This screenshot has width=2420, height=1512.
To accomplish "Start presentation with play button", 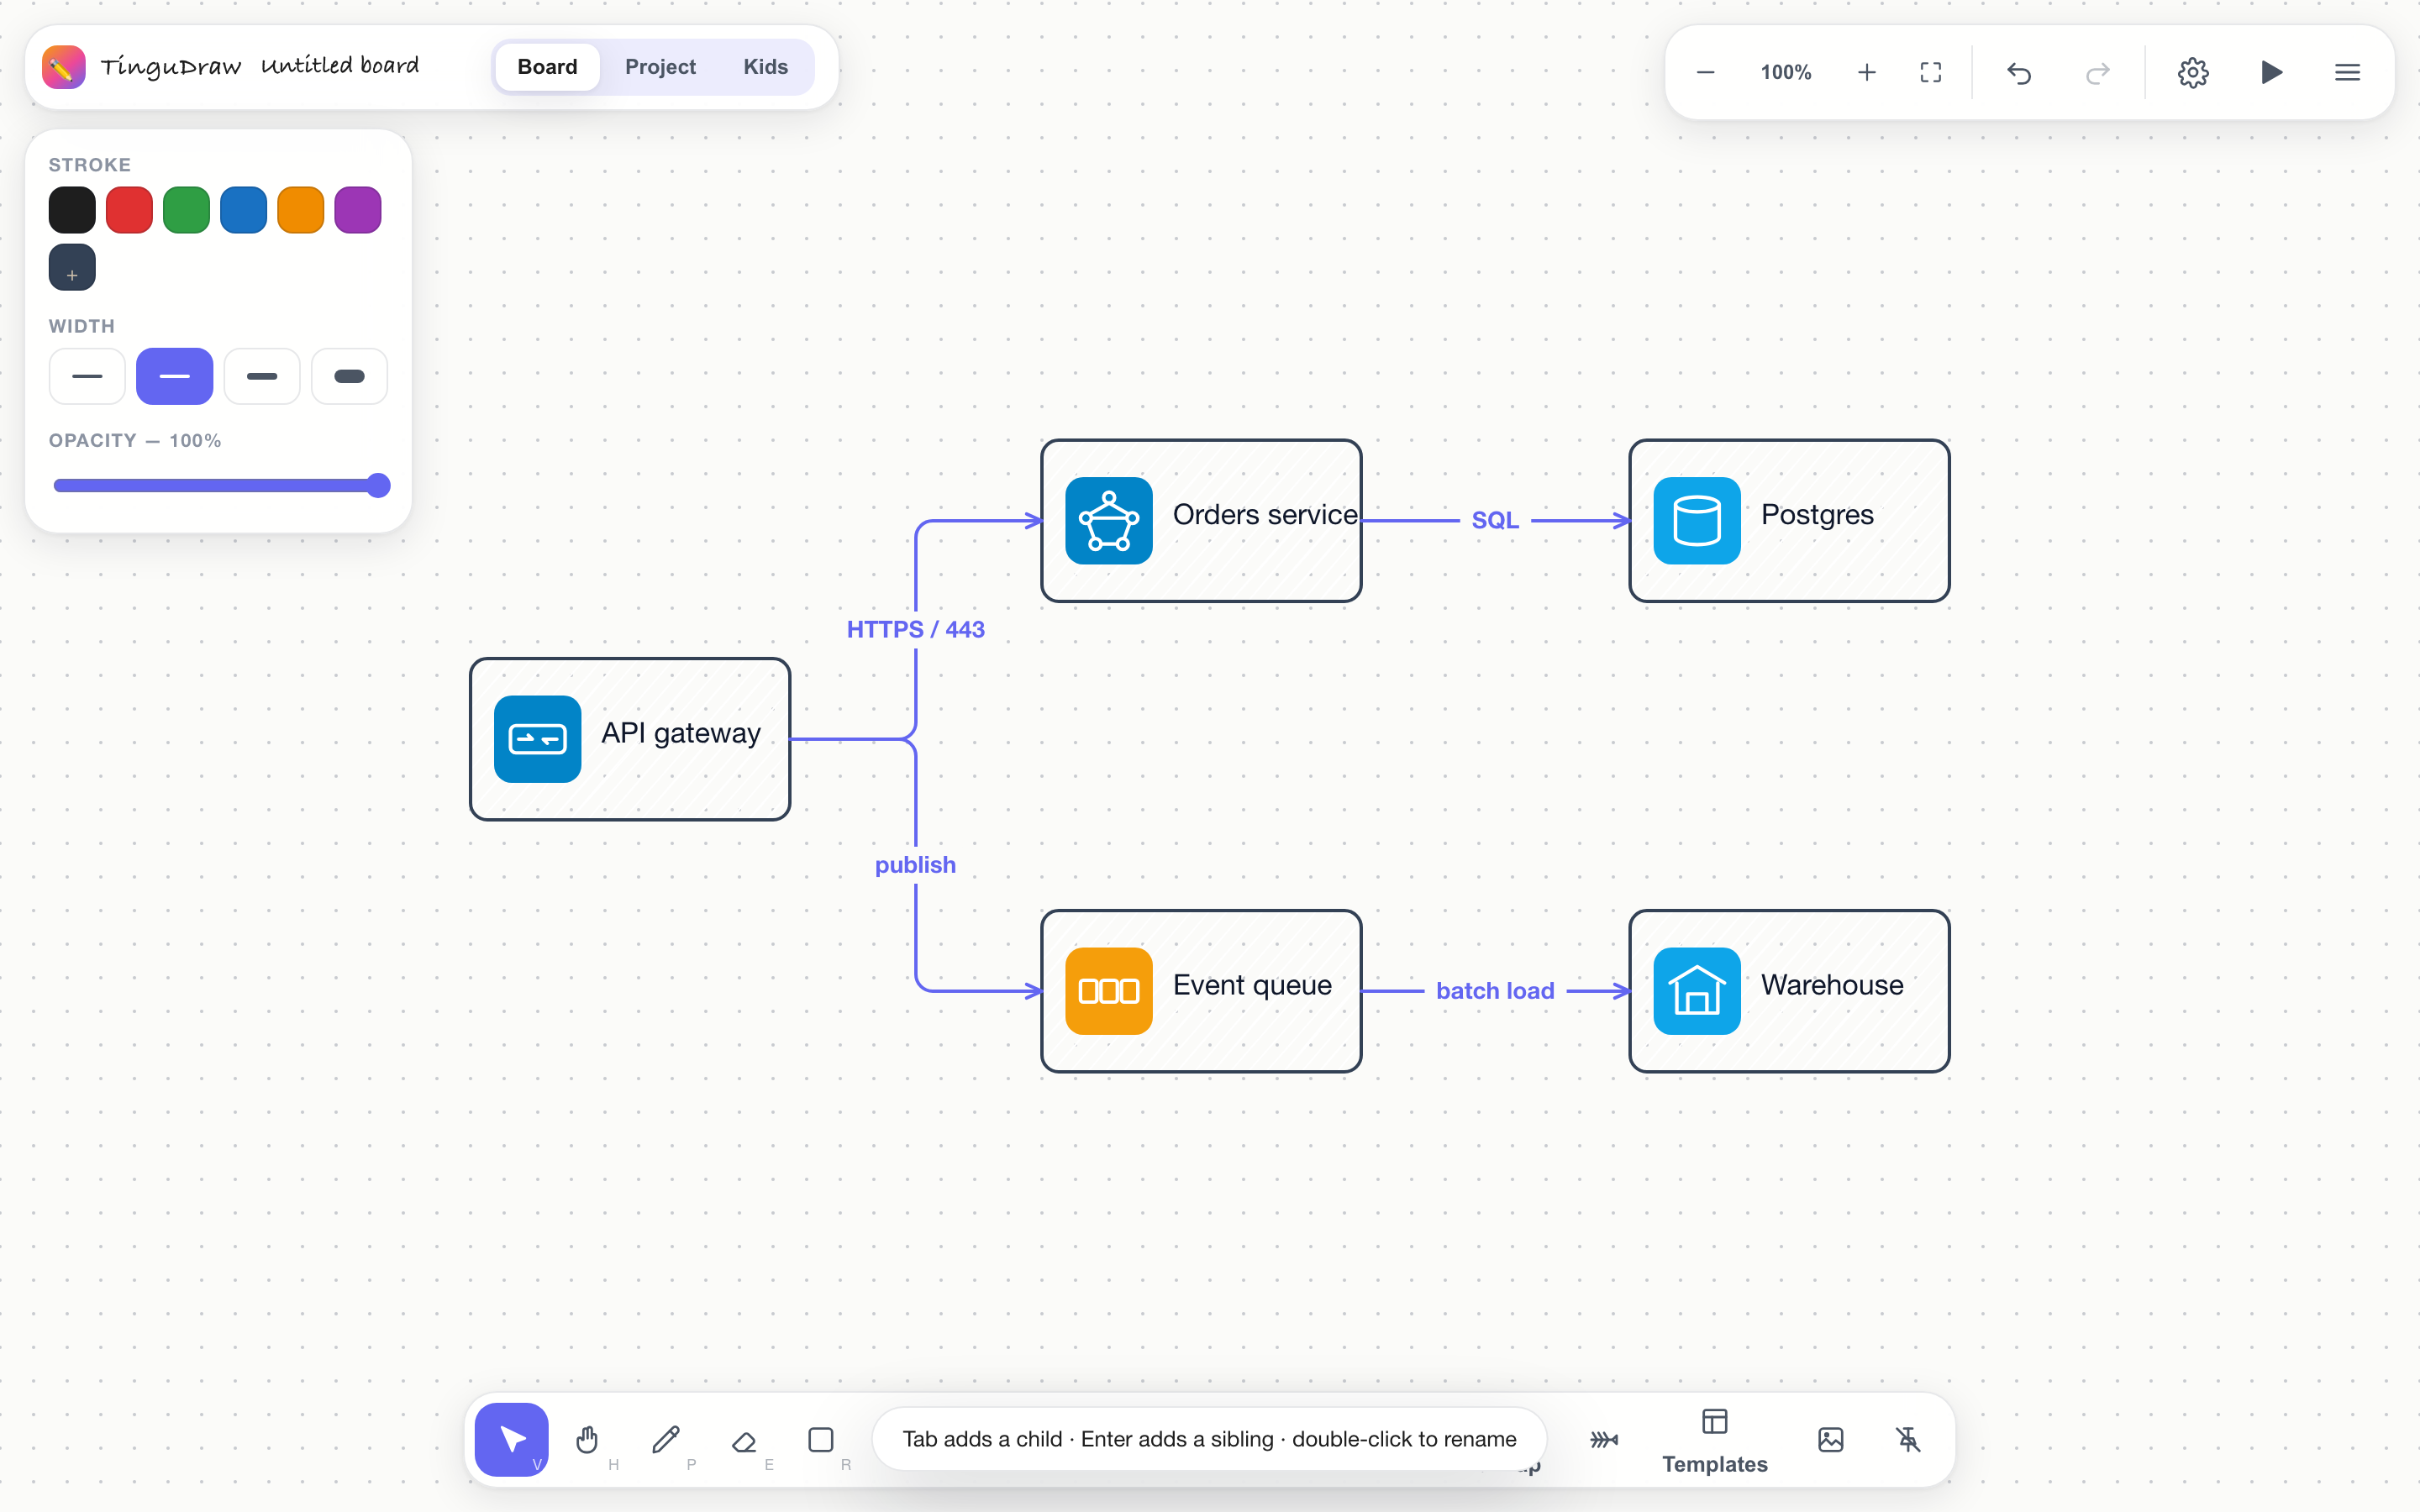I will (2271, 72).
